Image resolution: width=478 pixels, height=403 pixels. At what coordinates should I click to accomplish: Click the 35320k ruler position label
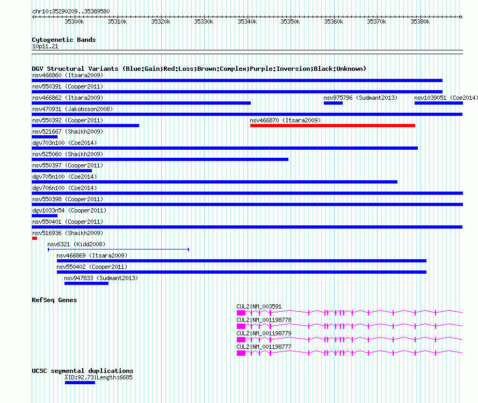click(x=161, y=21)
